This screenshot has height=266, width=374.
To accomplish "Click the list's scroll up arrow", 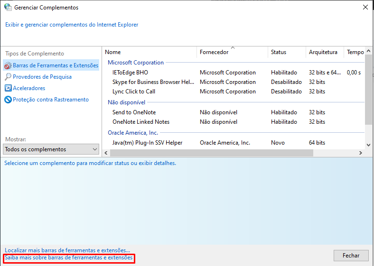I will 368,51.
